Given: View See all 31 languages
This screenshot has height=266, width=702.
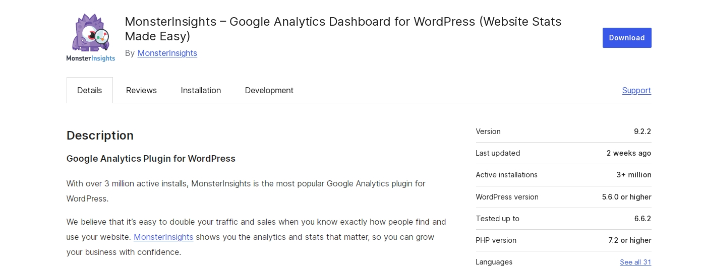Looking at the screenshot, I should [x=635, y=262].
